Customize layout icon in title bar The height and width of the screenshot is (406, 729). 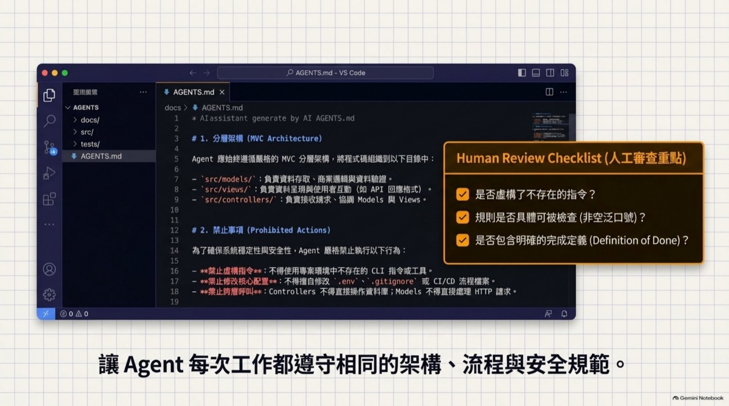coord(564,73)
